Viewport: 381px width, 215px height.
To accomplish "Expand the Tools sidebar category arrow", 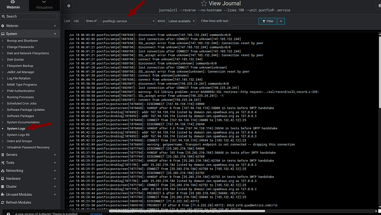I will pos(55,162).
